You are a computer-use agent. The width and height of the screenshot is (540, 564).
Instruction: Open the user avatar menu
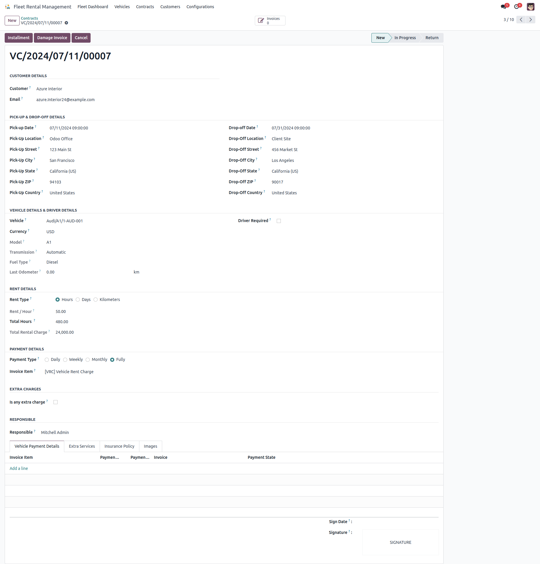point(530,6)
